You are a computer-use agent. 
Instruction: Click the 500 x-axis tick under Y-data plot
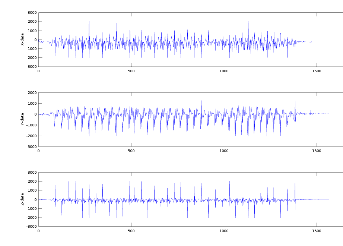(x=131, y=151)
